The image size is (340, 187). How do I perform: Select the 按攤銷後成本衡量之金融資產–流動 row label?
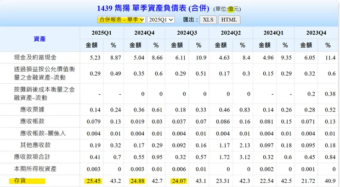tap(44, 94)
